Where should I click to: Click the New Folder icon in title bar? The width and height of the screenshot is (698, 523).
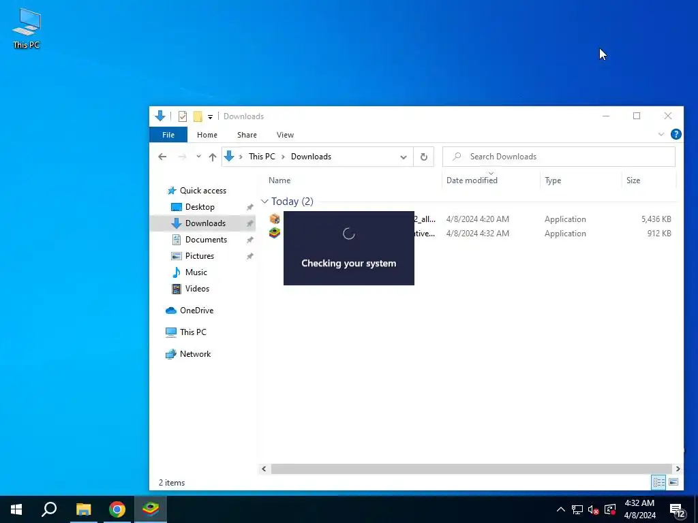tap(198, 116)
